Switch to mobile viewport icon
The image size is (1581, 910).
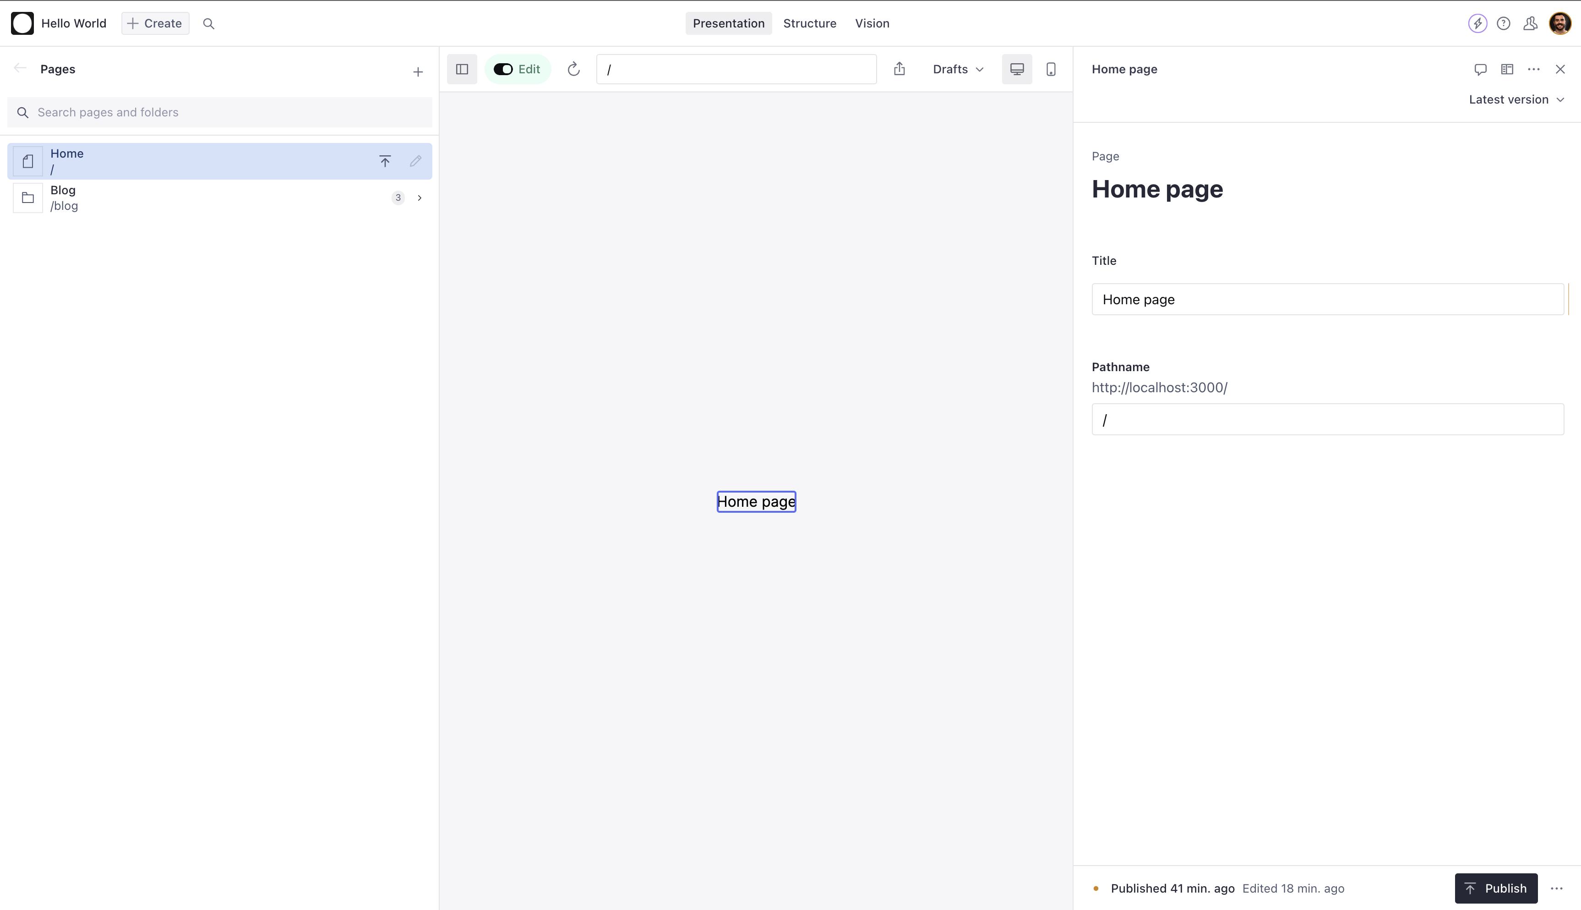(1051, 69)
